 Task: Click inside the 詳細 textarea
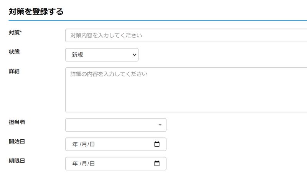[x=186, y=90]
